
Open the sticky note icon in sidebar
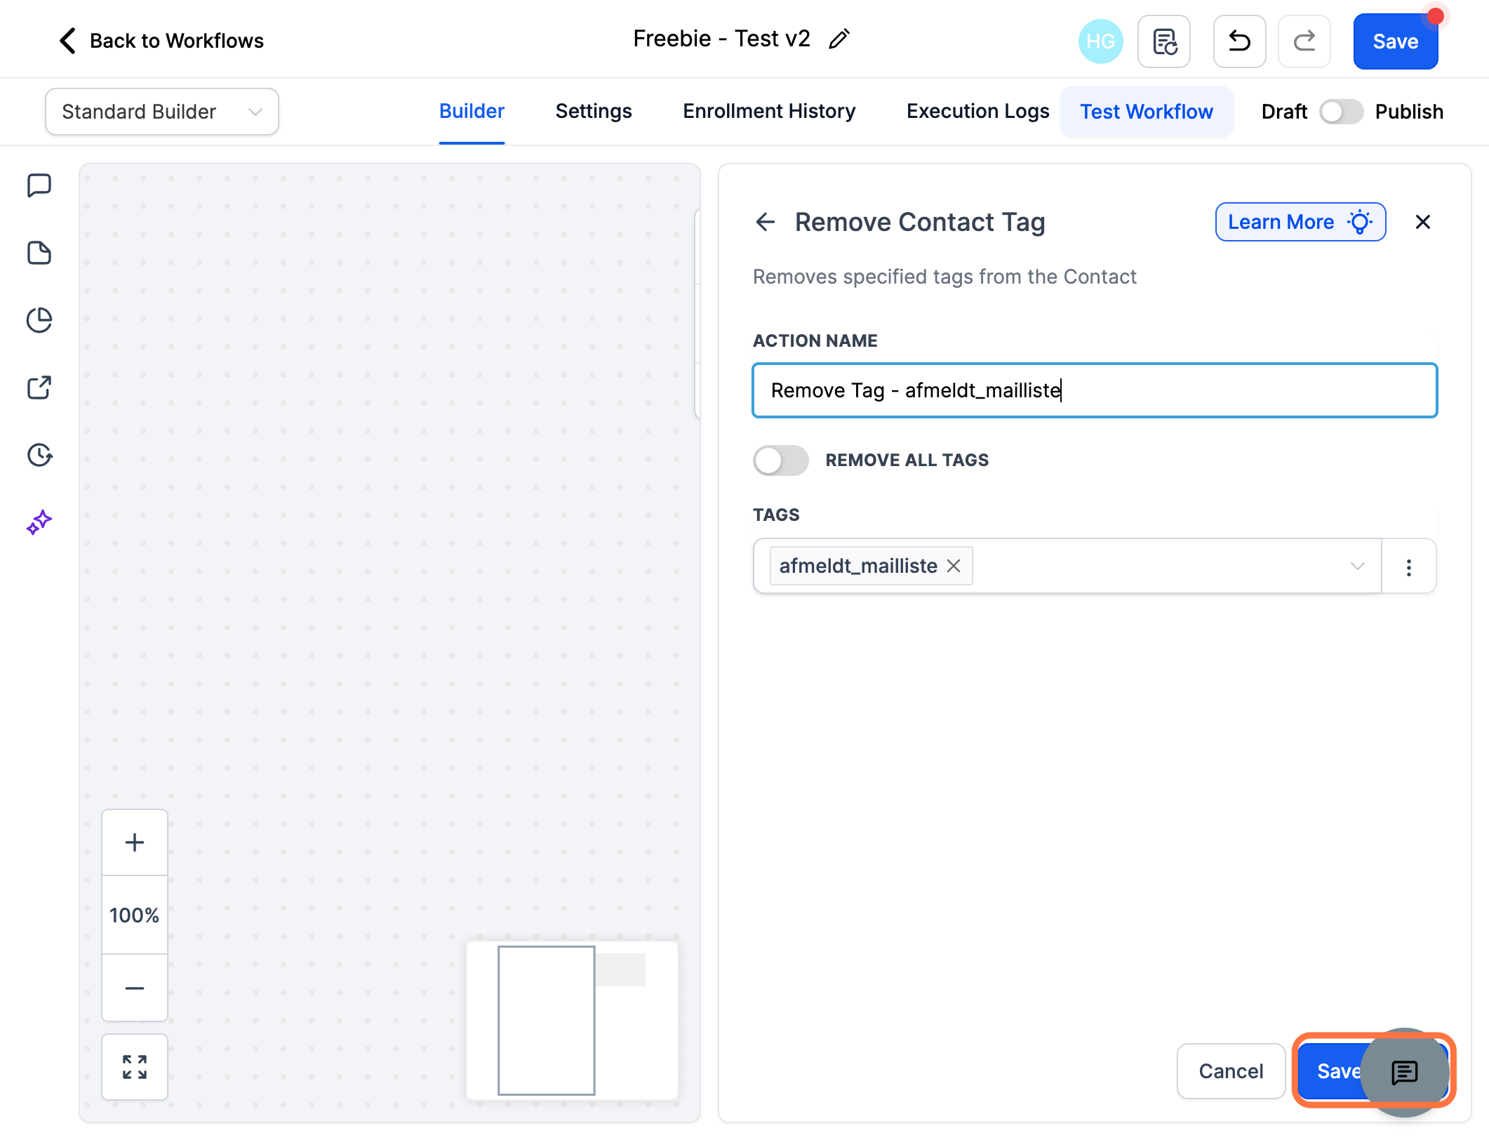(39, 253)
